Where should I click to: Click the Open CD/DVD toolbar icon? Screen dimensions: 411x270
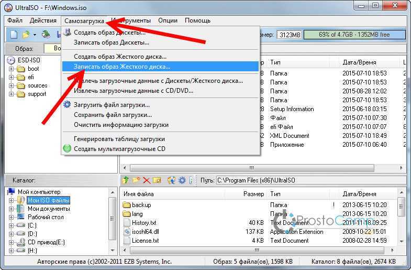point(46,35)
